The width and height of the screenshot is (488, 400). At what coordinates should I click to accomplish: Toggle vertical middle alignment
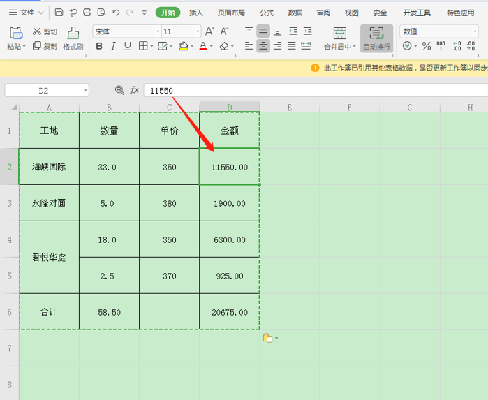(263, 31)
